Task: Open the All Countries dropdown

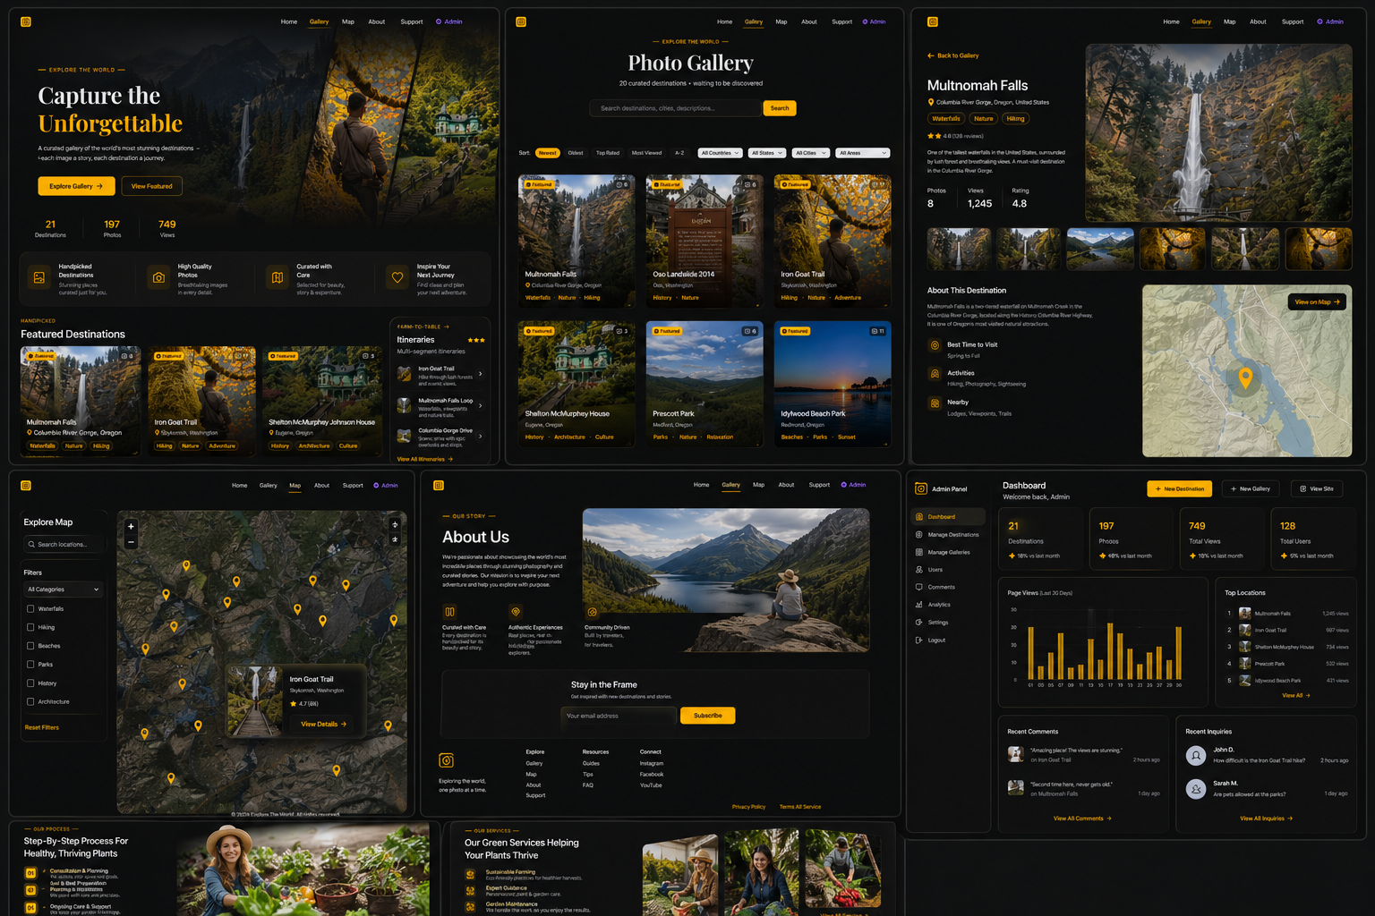Action: pos(721,153)
